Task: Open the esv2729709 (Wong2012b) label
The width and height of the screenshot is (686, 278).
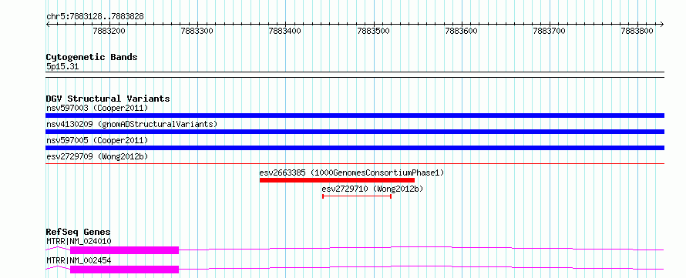Action: pos(97,156)
